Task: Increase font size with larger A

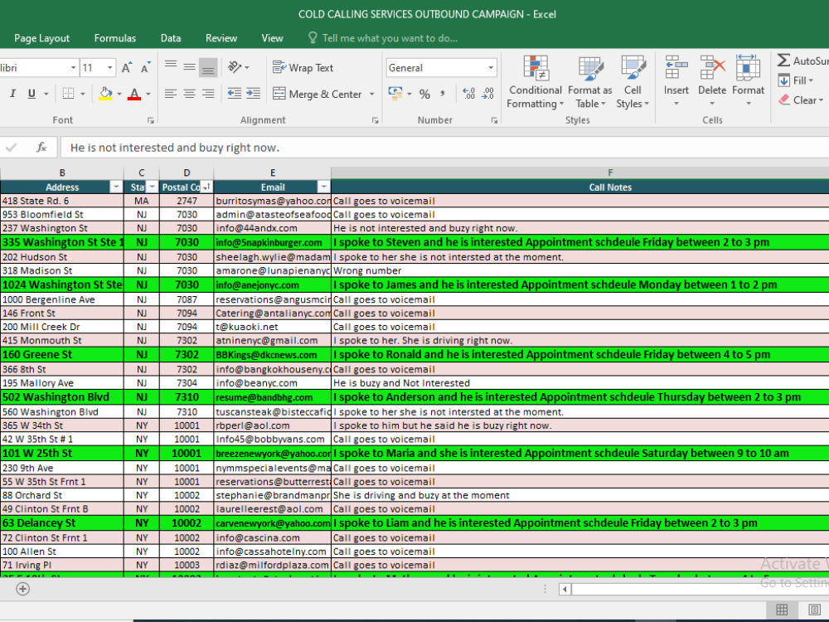Action: (126, 68)
